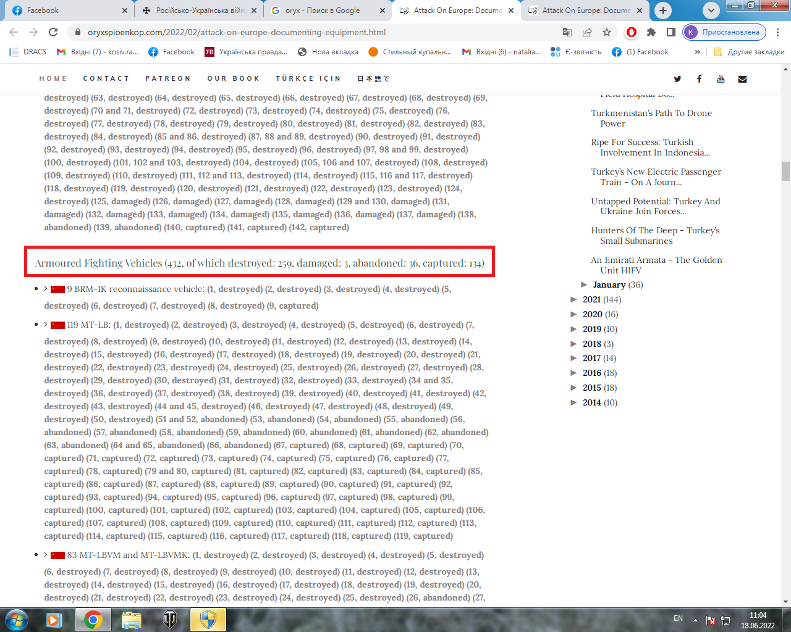Viewport: 791px width, 632px height.
Task: Open Ripe For Success Turkish Involvement article
Action: [650, 148]
